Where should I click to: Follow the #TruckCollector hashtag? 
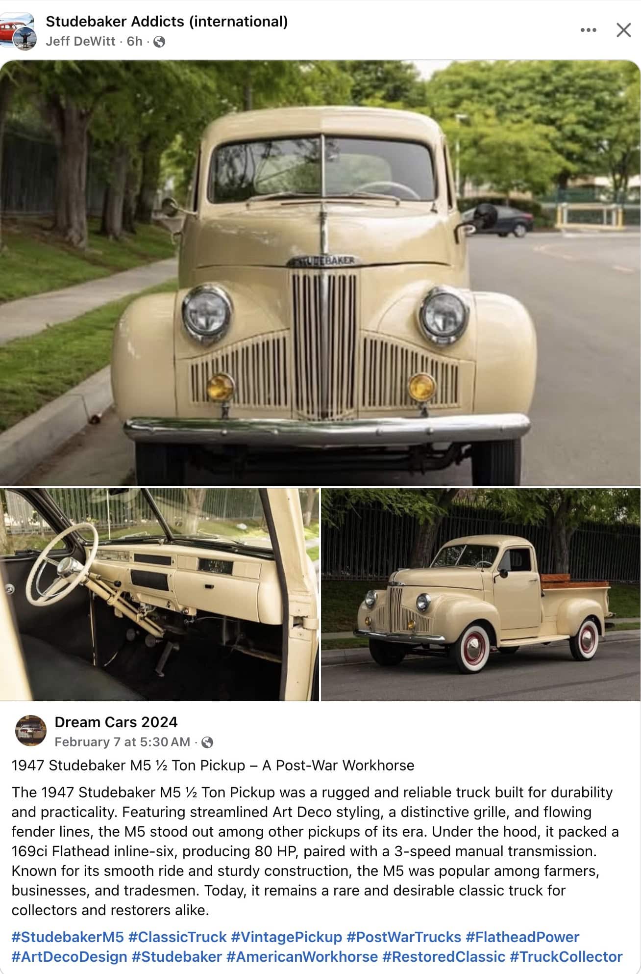coord(566,957)
